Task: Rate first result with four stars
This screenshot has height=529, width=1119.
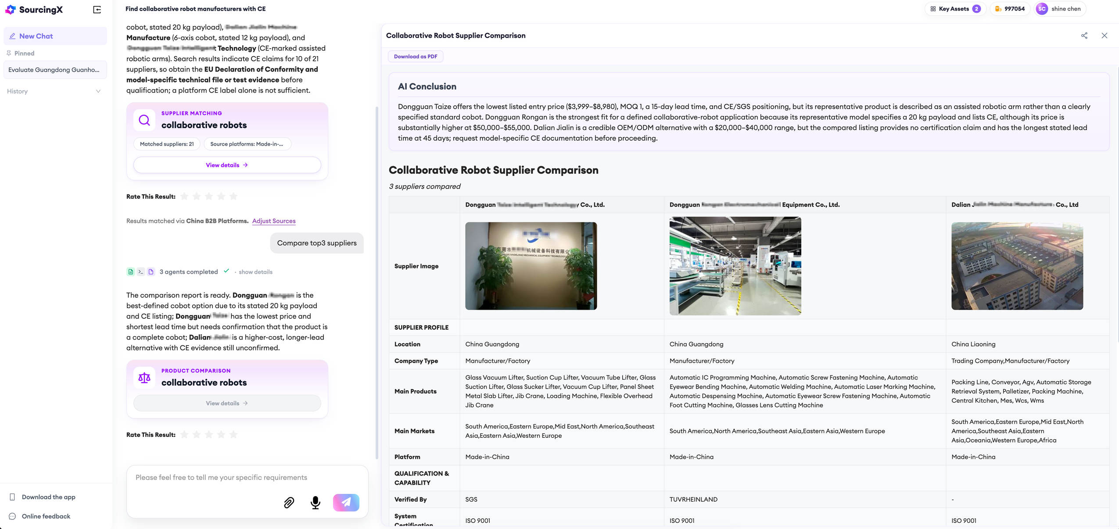Action: click(x=221, y=197)
